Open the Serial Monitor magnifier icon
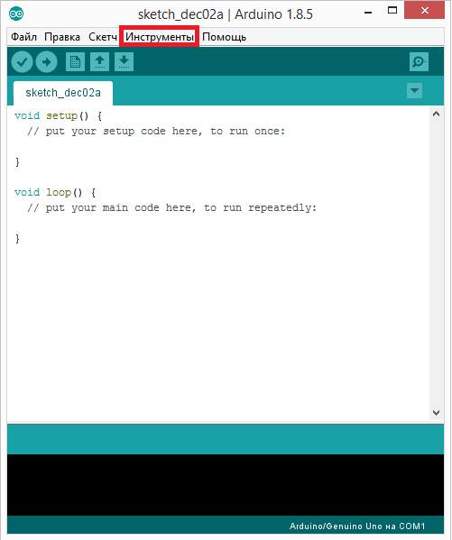452x540 pixels. coord(419,62)
